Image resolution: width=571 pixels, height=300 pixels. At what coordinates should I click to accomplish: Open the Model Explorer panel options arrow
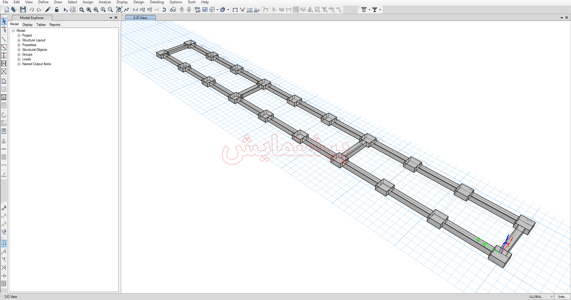click(111, 18)
